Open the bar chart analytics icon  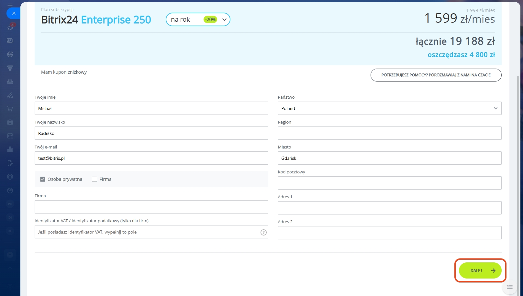click(x=10, y=149)
